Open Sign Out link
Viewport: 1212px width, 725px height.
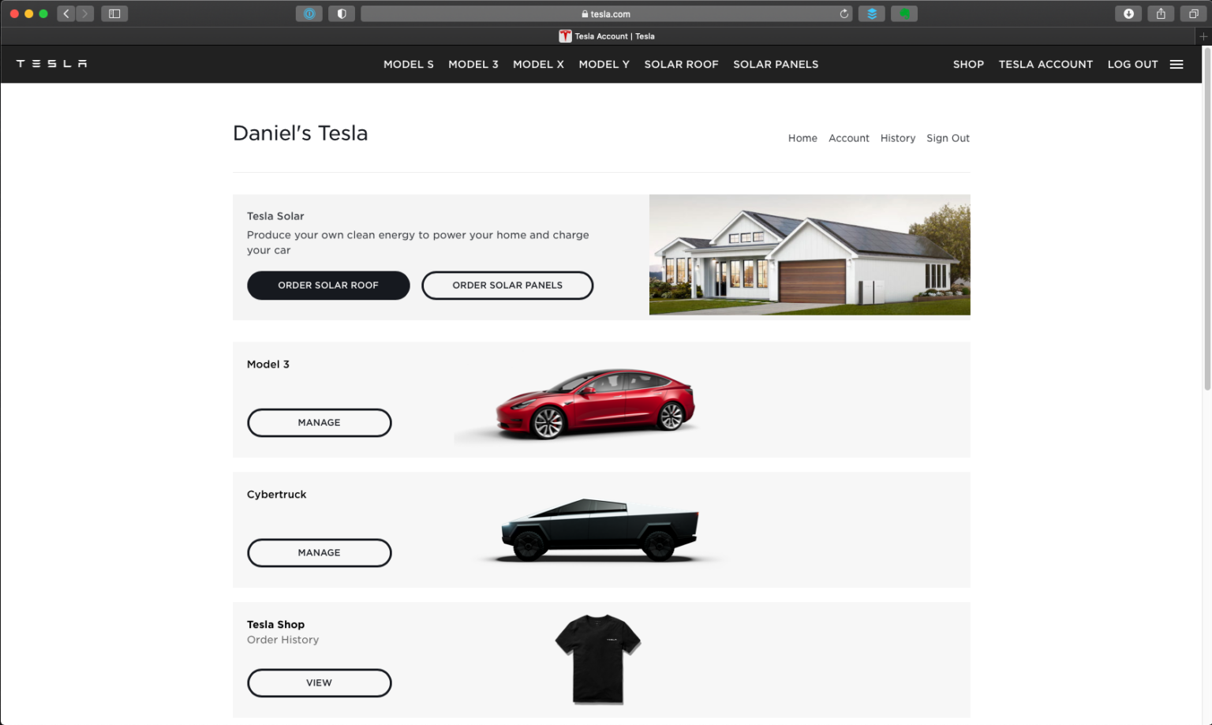tap(948, 138)
